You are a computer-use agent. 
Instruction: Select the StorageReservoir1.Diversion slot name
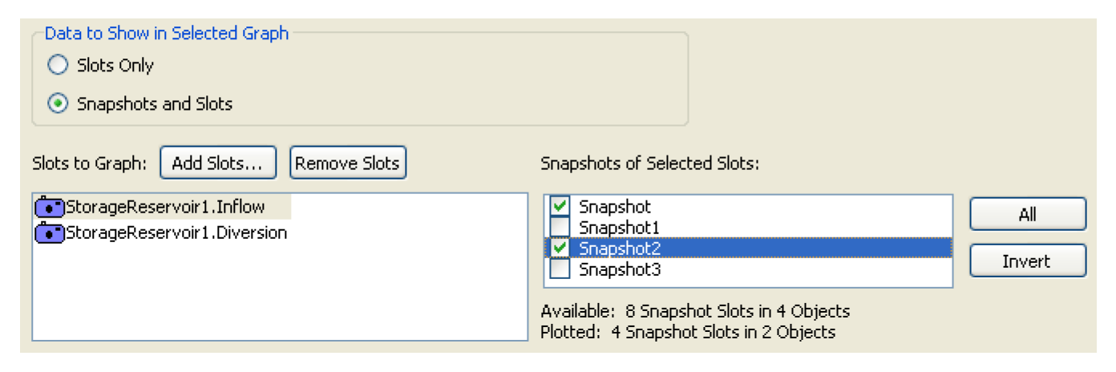176,233
